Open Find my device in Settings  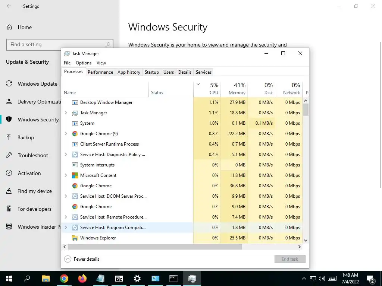29,191
